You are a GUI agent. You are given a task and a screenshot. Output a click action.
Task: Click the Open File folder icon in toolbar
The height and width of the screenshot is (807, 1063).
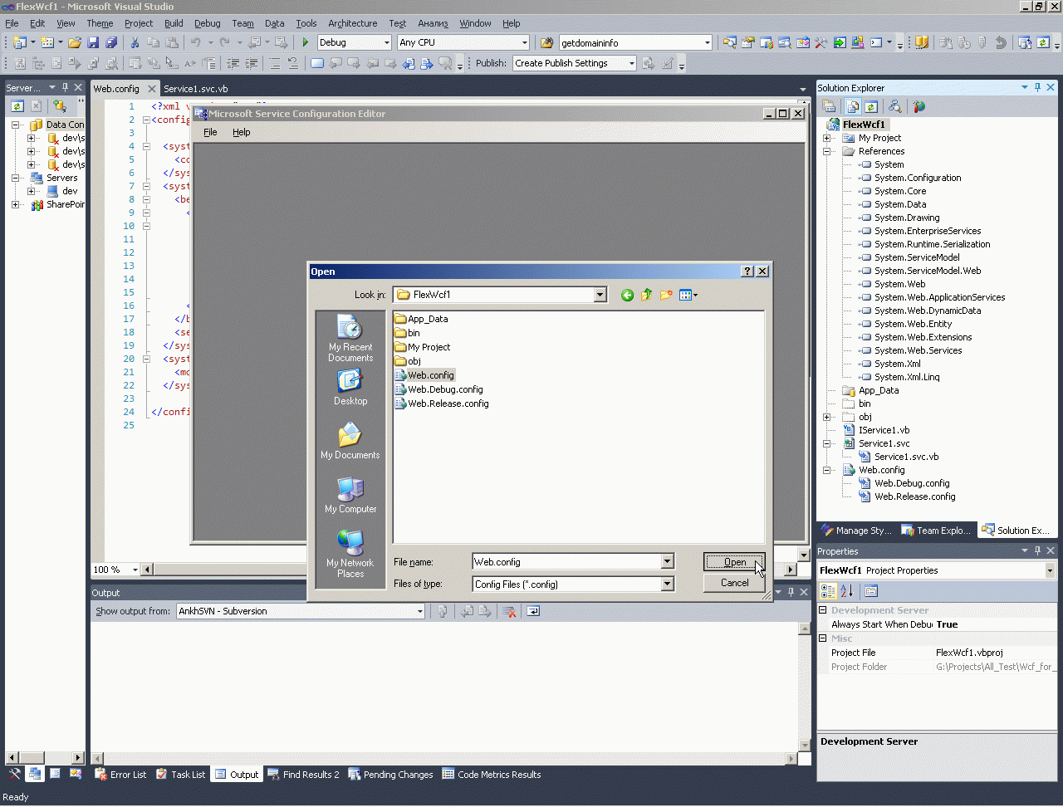[75, 42]
